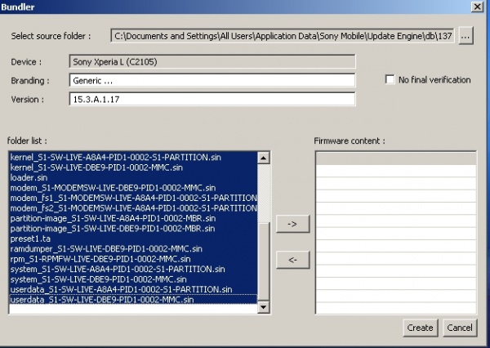Select userdata A8A4 S1-PARTITION.sin file
This screenshot has width=490, height=348.
pyautogui.click(x=133, y=289)
